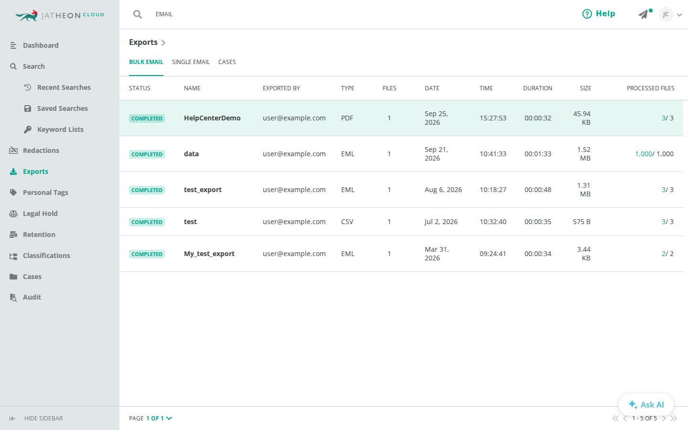This screenshot has width=688, height=430.
Task: Sort by the STATUS column header
Action: click(140, 88)
